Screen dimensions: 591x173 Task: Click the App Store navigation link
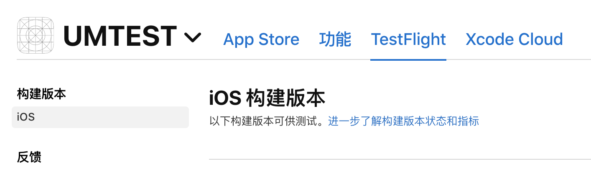tap(261, 40)
